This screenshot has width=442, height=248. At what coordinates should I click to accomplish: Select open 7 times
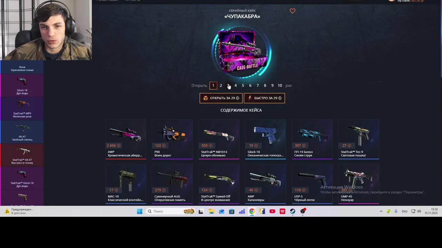tap(258, 85)
